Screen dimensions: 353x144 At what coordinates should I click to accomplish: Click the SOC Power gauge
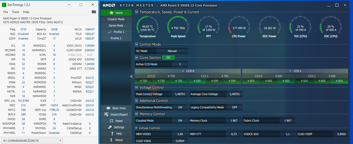[270, 27]
